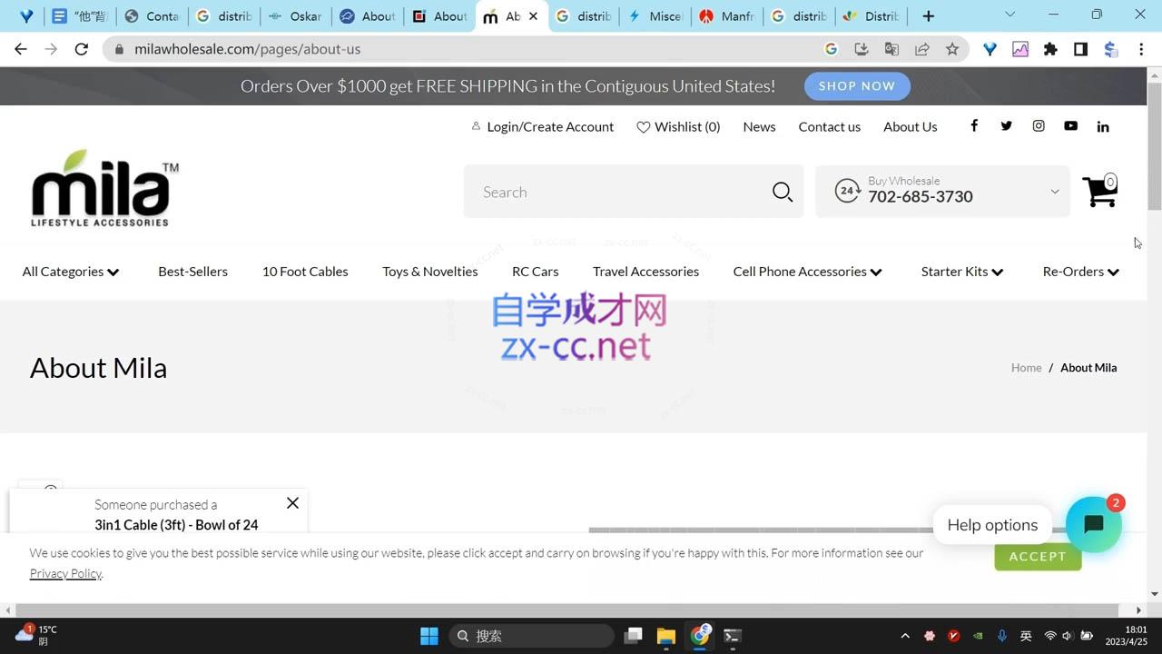
Task: Click the 3in1 Cable (3ft) product text
Action: [176, 525]
